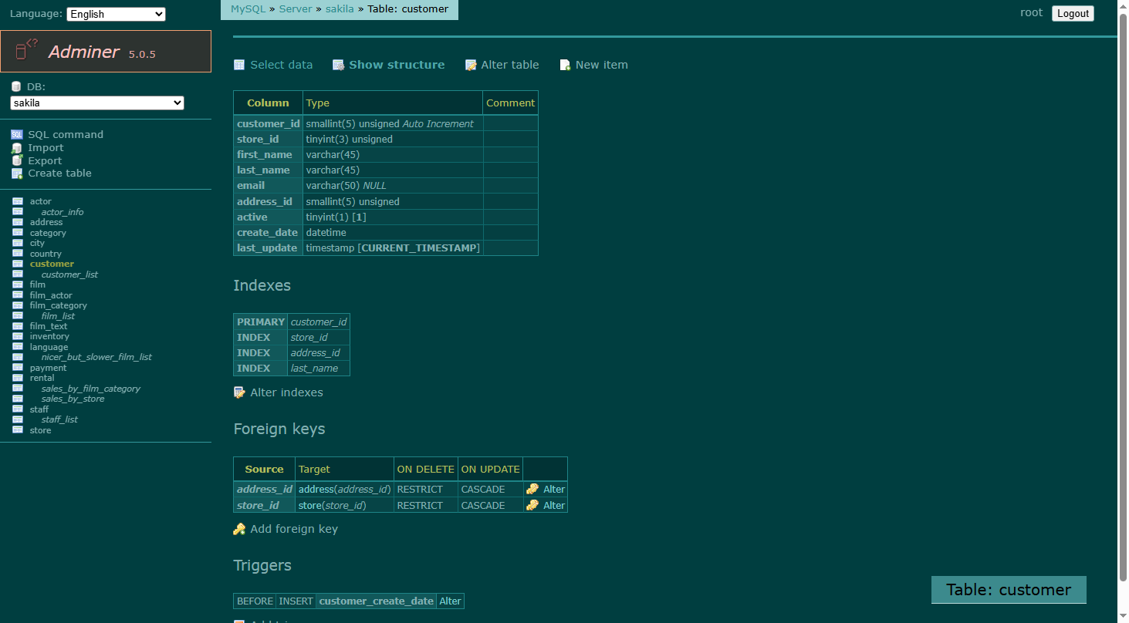1129x623 pixels.
Task: Open the New item tab
Action: tap(593, 65)
